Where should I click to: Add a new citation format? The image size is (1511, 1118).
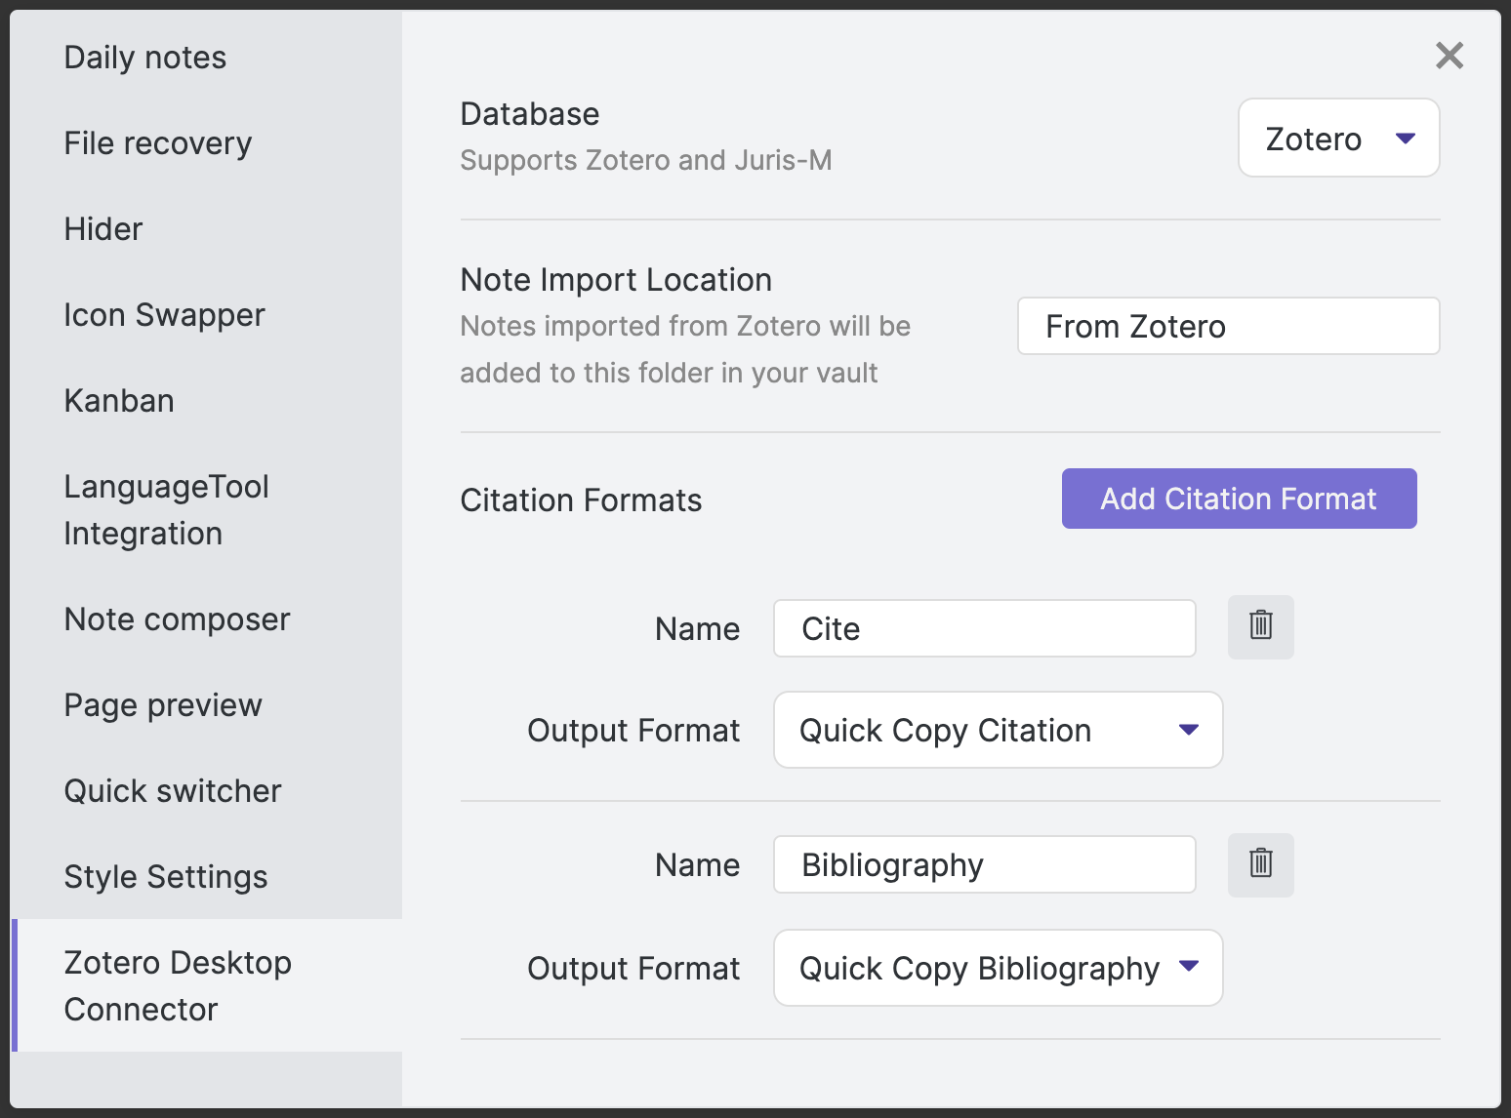(1239, 499)
